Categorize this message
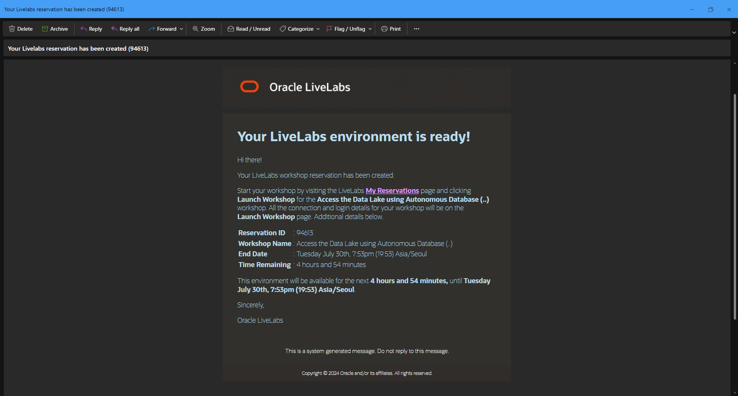 click(296, 29)
